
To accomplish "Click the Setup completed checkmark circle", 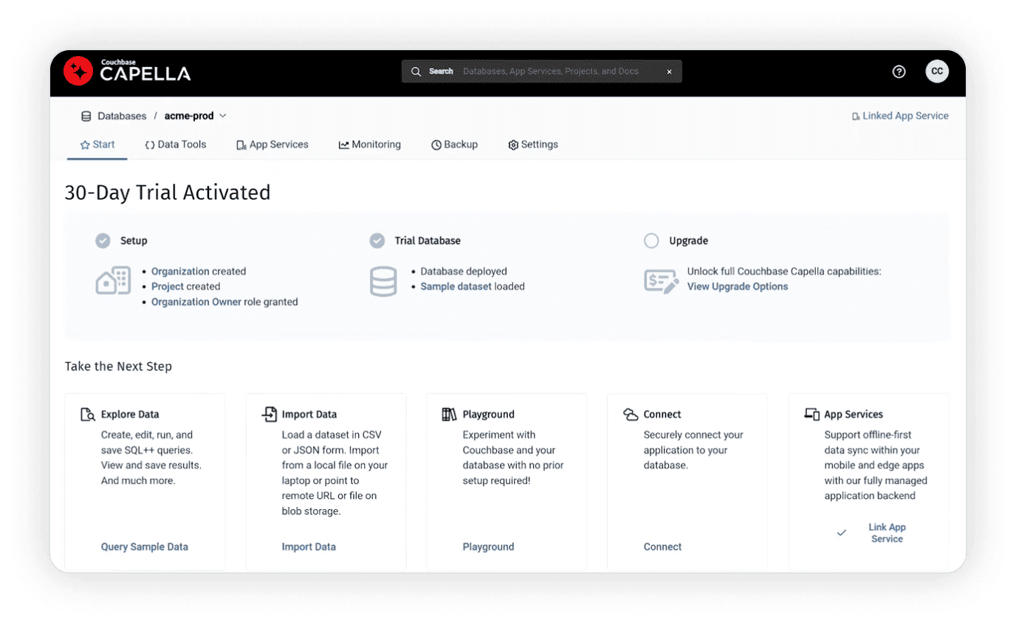I will pyautogui.click(x=103, y=241).
